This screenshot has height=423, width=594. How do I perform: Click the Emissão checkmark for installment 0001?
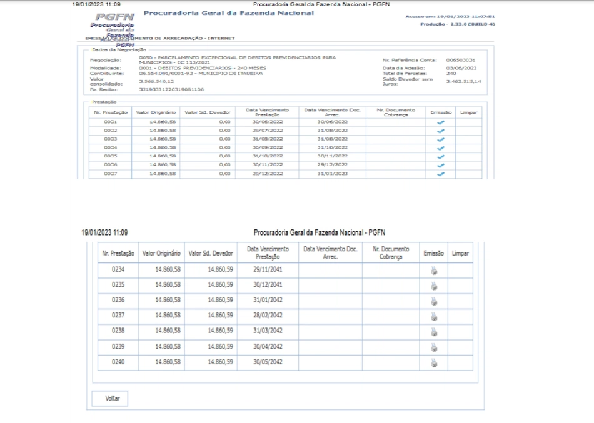click(x=441, y=122)
